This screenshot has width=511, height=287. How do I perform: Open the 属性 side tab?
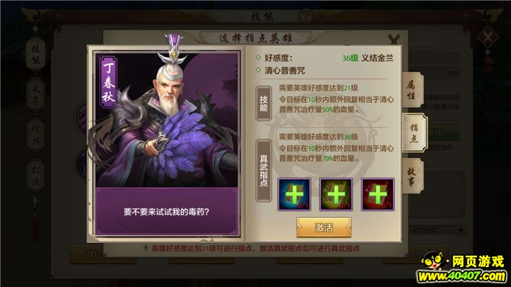click(412, 90)
